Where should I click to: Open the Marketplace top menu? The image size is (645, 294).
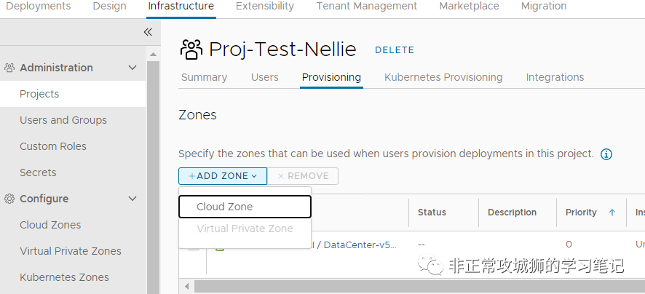point(469,6)
